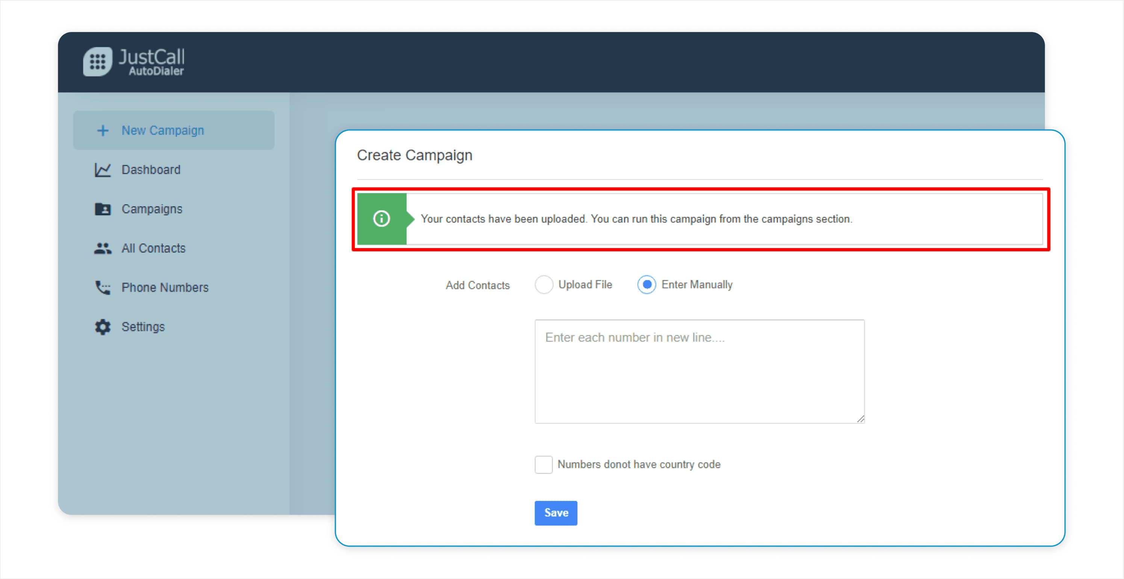Image resolution: width=1124 pixels, height=579 pixels.
Task: Check Numbers donot have country code
Action: (544, 465)
